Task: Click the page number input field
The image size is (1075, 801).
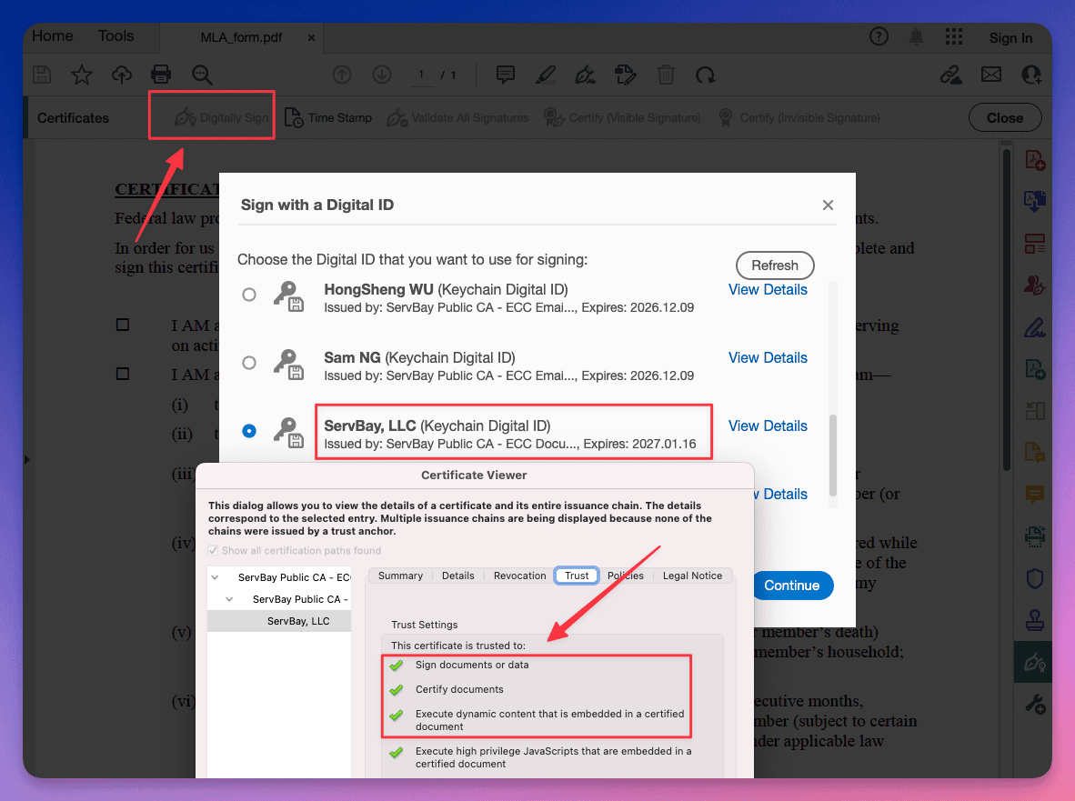Action: [x=422, y=76]
